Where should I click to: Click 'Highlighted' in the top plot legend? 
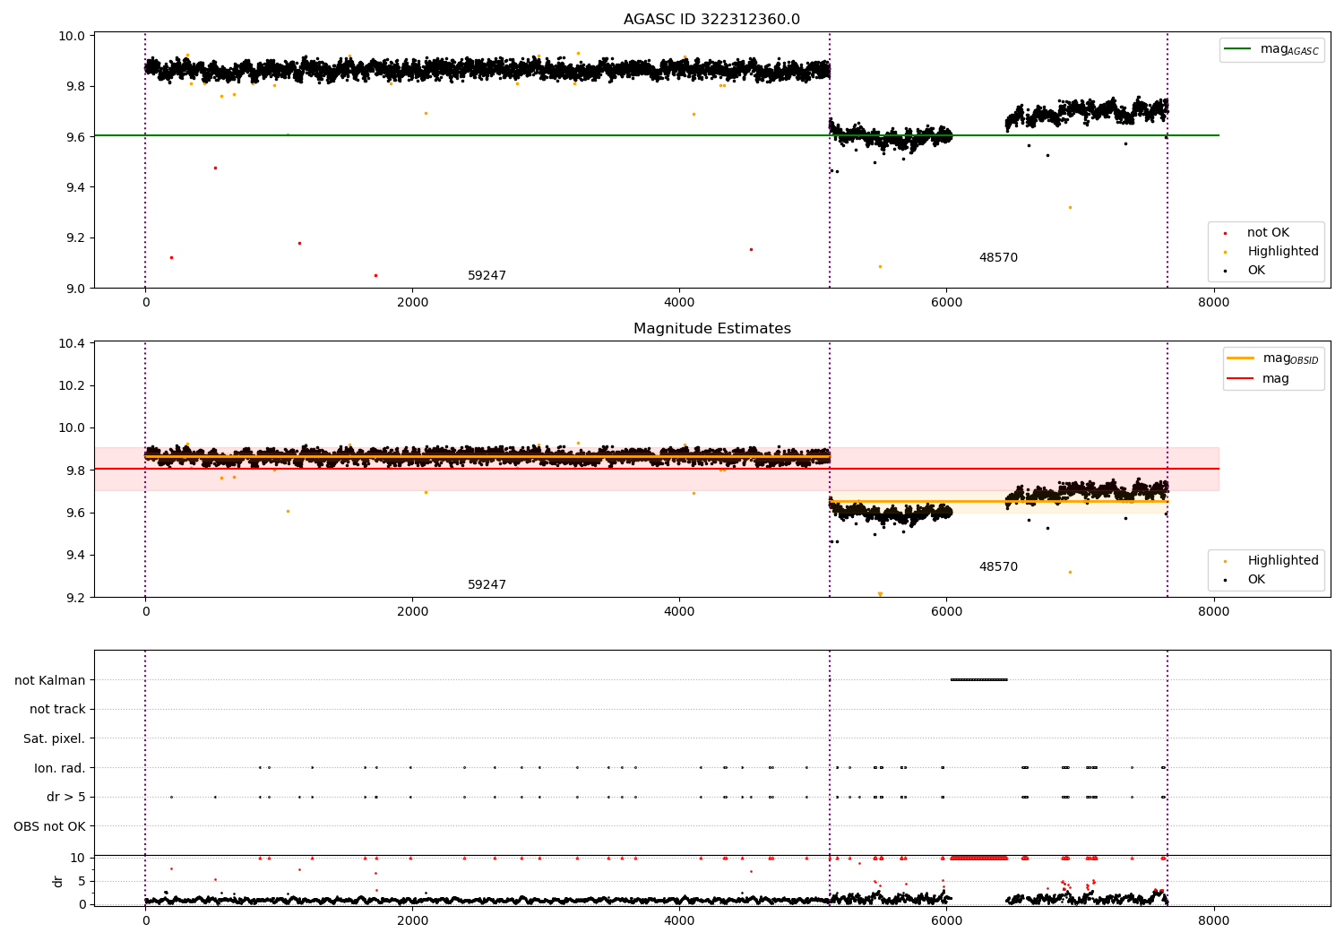[x=1283, y=252]
